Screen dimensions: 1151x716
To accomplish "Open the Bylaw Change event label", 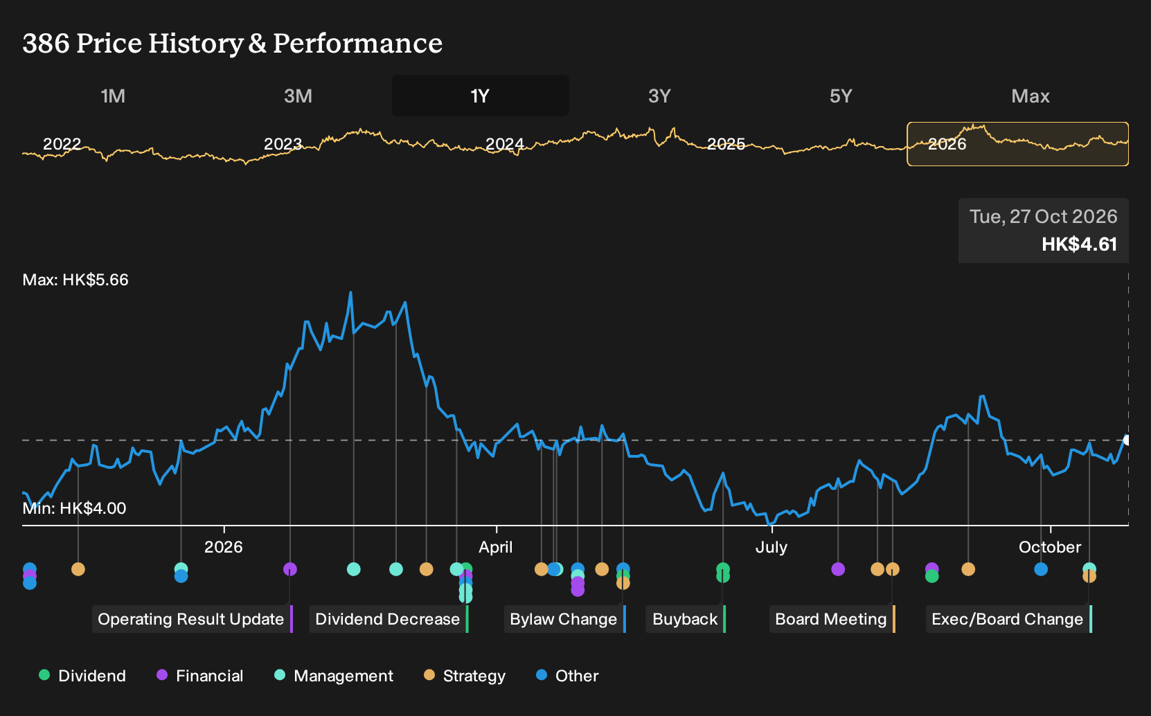I will [564, 619].
